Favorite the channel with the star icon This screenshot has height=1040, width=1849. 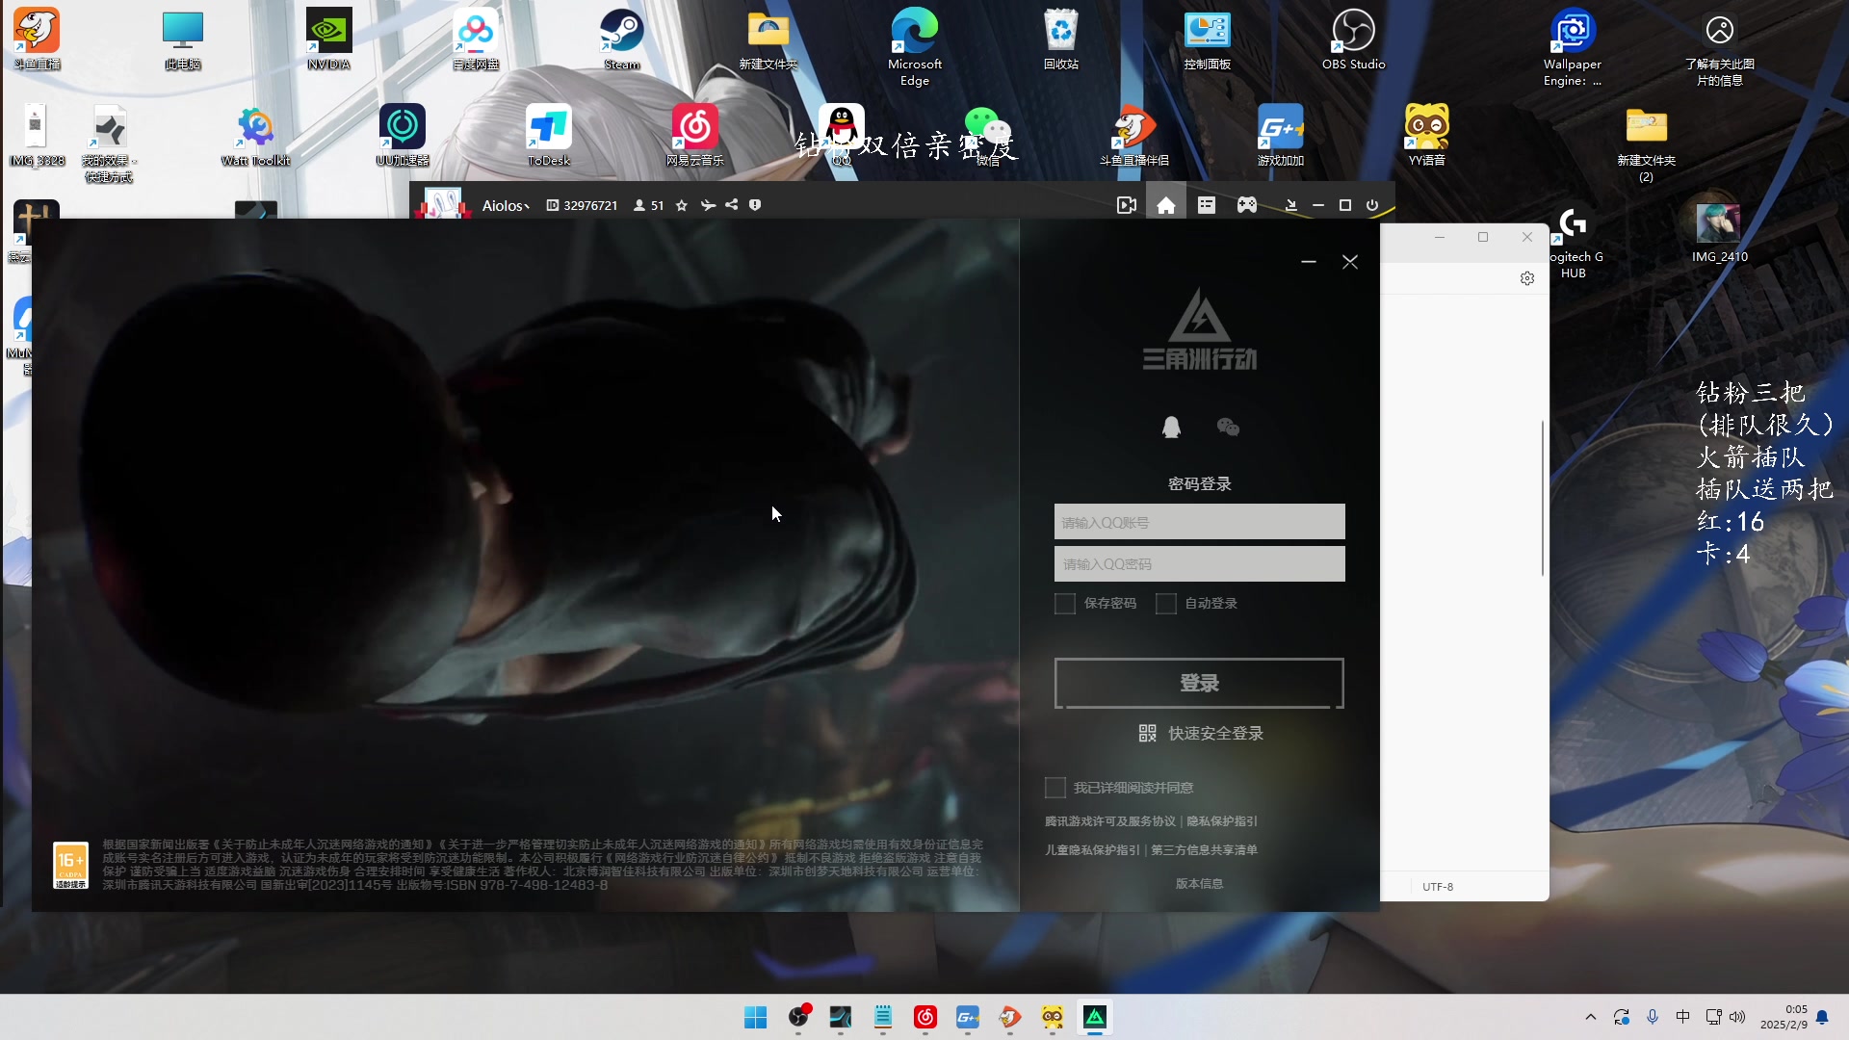[682, 205]
